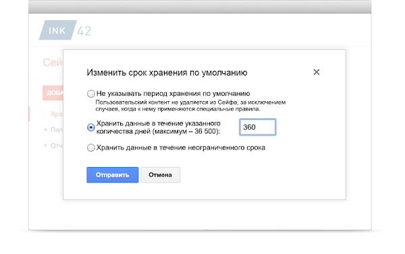The width and height of the screenshot is (405, 254).
Task: Click the Отмена button
Action: [x=161, y=174]
